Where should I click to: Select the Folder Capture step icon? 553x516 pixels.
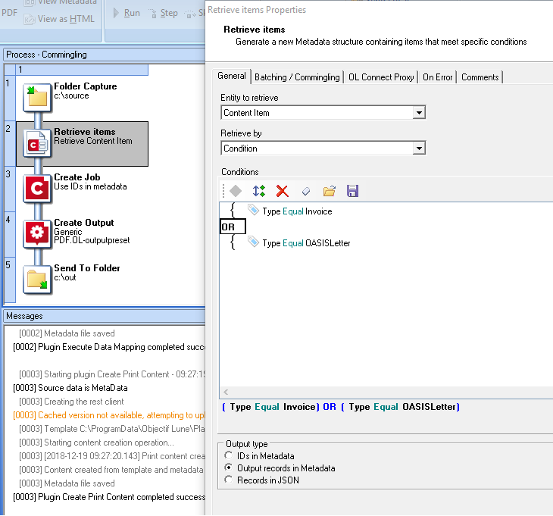tap(37, 97)
